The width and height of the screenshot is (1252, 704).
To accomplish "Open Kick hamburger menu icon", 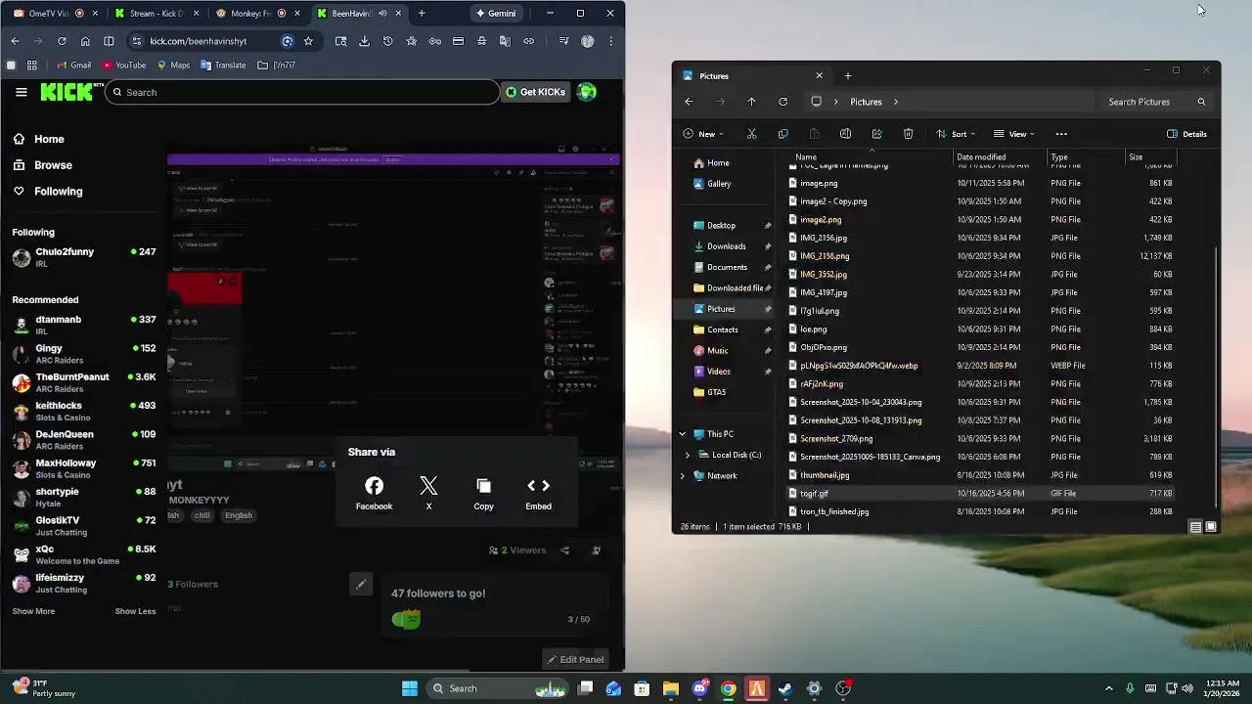I will pyautogui.click(x=22, y=92).
